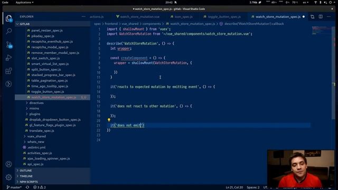Split the editor to the right

tap(321, 16)
